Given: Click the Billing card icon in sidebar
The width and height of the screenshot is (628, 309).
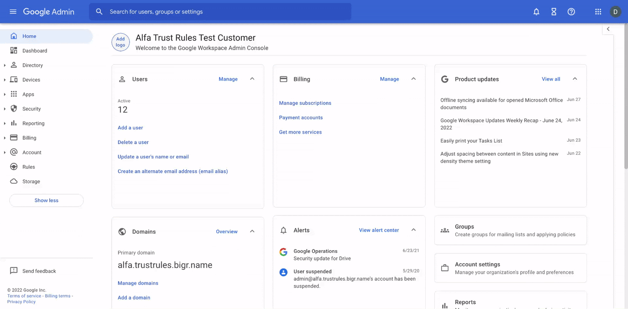Looking at the screenshot, I should 14,138.
